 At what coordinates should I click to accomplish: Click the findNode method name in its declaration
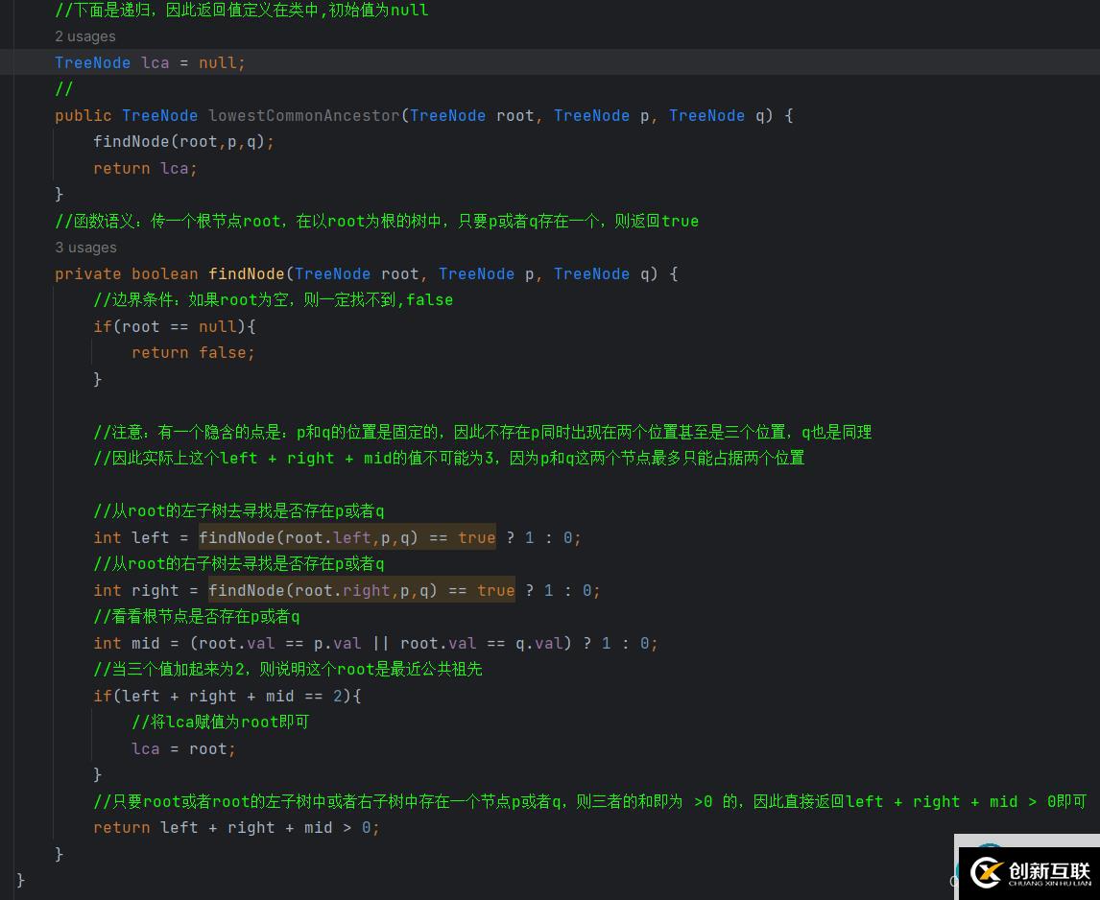246,273
